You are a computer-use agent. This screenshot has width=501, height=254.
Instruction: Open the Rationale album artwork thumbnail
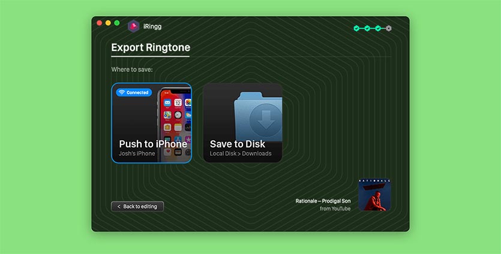[x=374, y=195]
